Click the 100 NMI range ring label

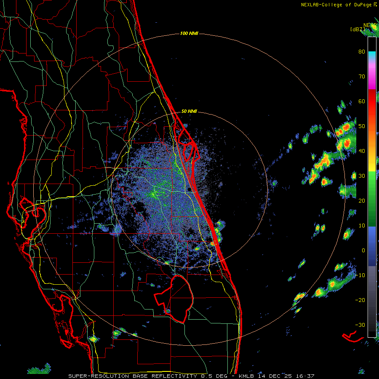189,33
